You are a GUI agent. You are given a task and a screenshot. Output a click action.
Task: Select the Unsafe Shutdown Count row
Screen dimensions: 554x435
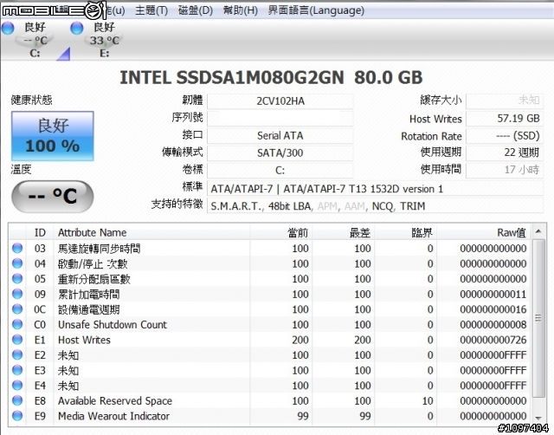[x=269, y=324]
